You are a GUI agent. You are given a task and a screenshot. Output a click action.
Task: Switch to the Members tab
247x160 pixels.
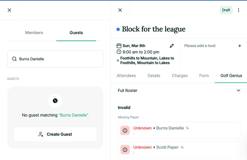34,33
